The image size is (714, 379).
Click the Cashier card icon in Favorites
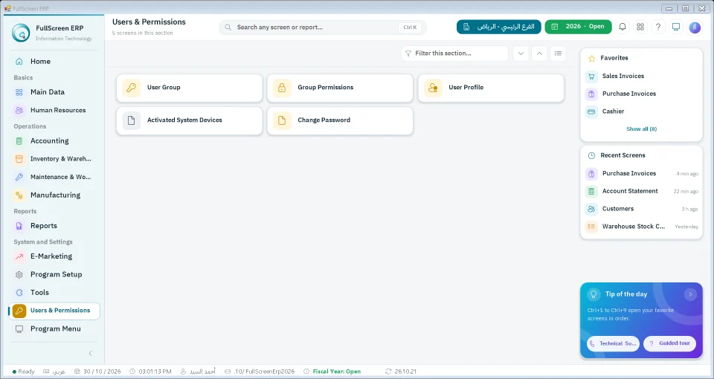[591, 111]
